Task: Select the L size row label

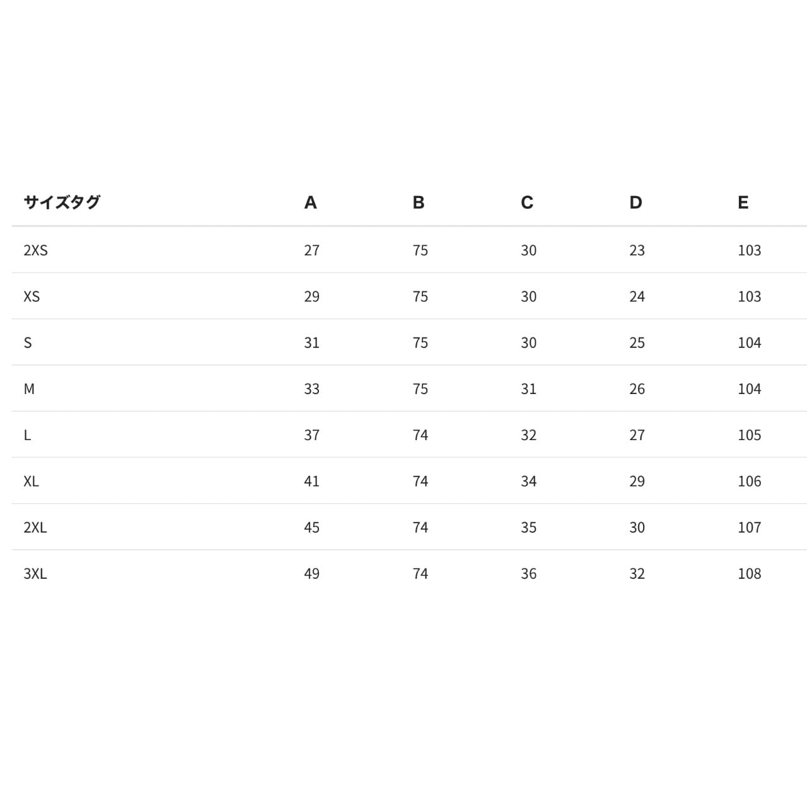Action: click(27, 435)
